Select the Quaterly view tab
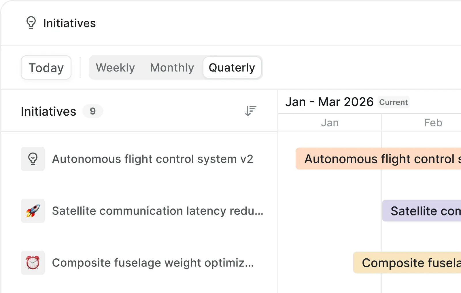The height and width of the screenshot is (293, 461). (x=232, y=68)
